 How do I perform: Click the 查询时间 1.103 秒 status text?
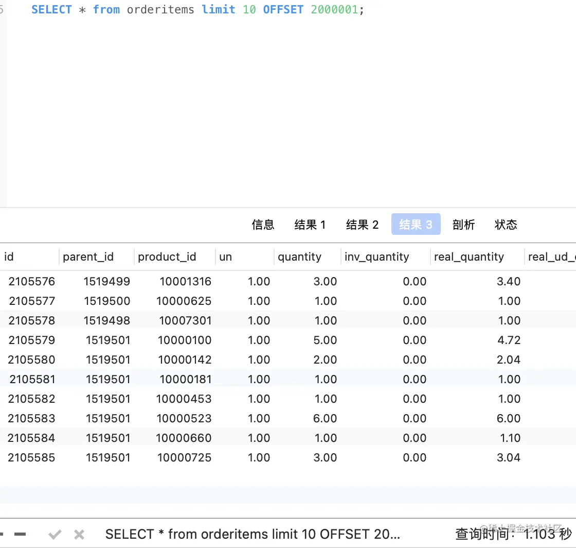pyautogui.click(x=514, y=534)
